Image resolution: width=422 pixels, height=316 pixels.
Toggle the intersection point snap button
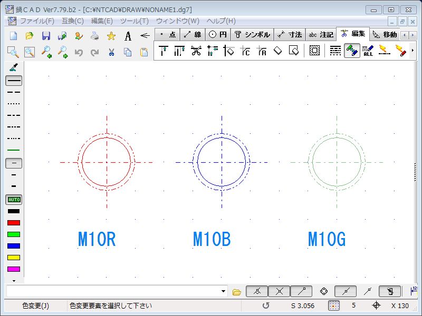279,291
